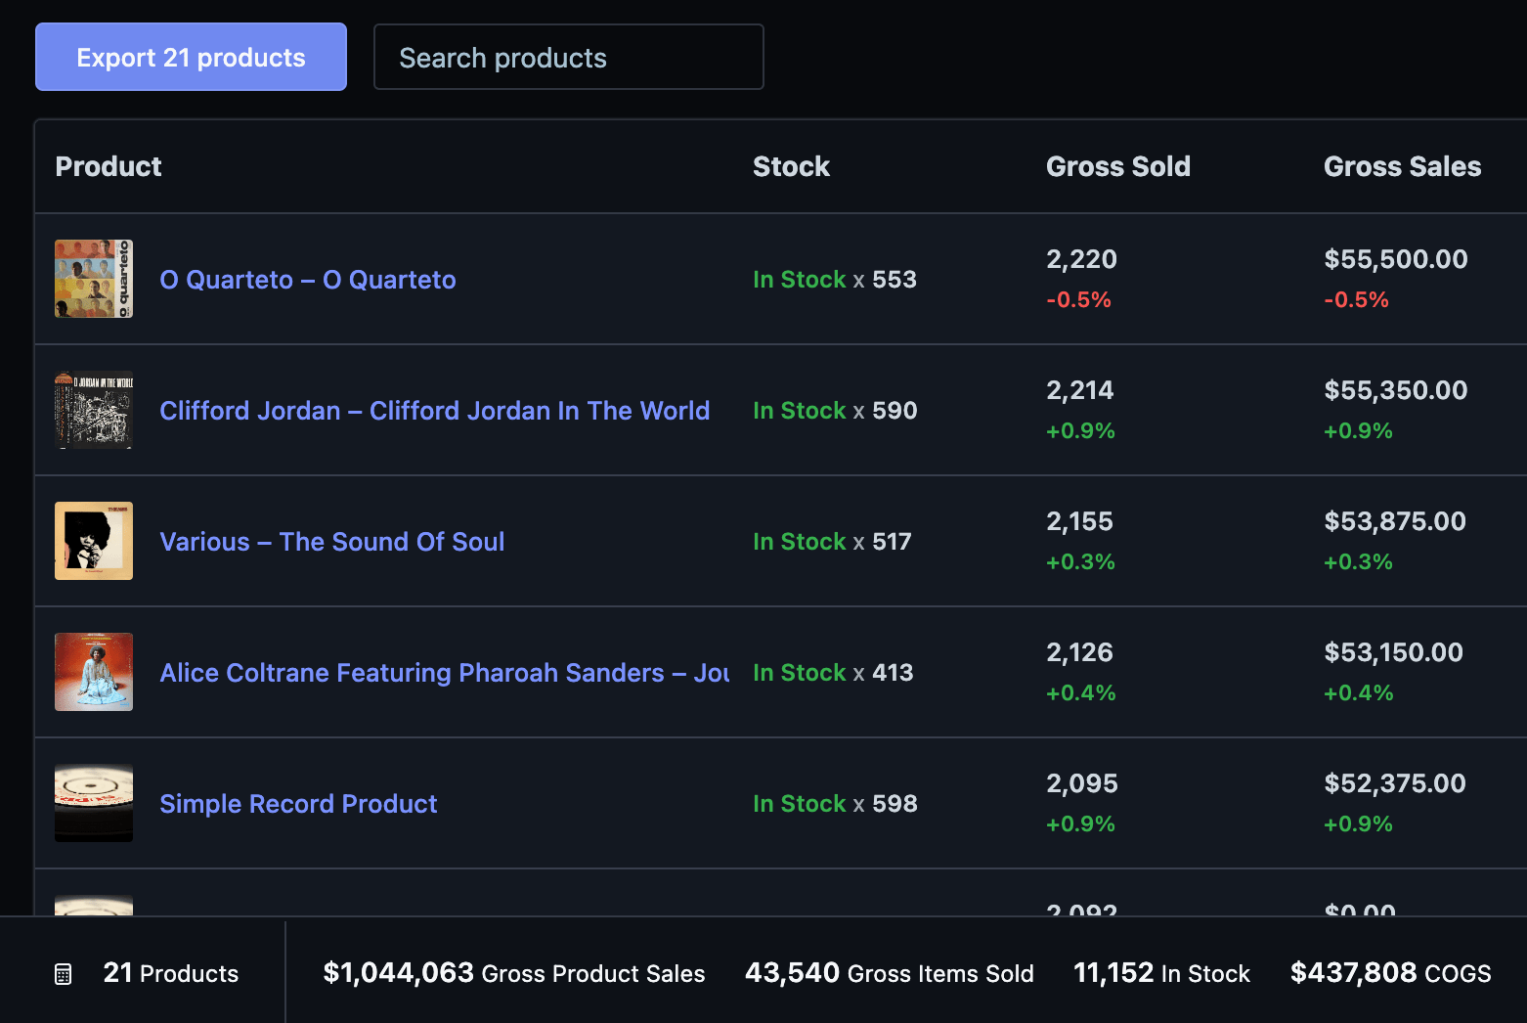Sort by the Gross Sales column header
This screenshot has width=1527, height=1023.
(1401, 166)
